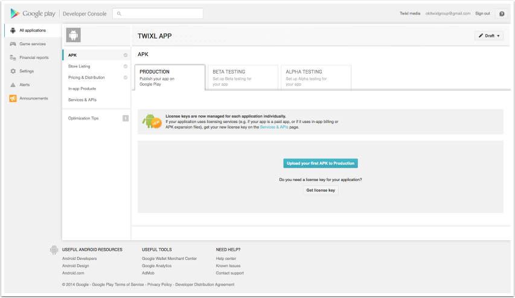
Task: Click the account email address
Action: click(447, 13)
